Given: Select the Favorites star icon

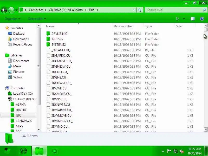Looking at the screenshot, I should click(7, 28).
